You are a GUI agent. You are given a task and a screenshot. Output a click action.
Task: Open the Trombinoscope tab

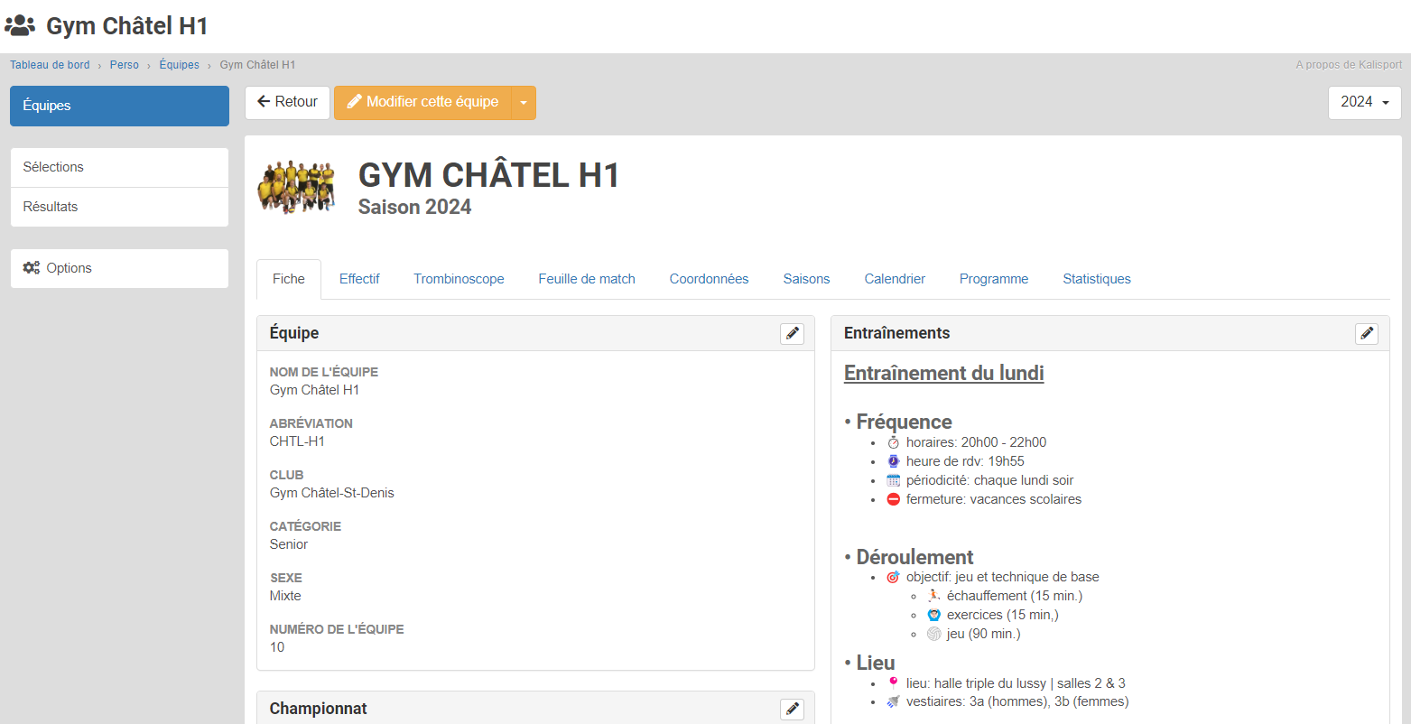pos(459,279)
